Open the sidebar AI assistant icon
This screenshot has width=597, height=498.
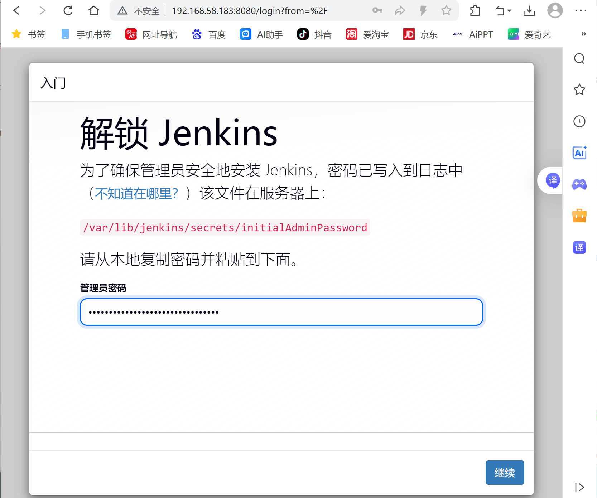tap(579, 153)
